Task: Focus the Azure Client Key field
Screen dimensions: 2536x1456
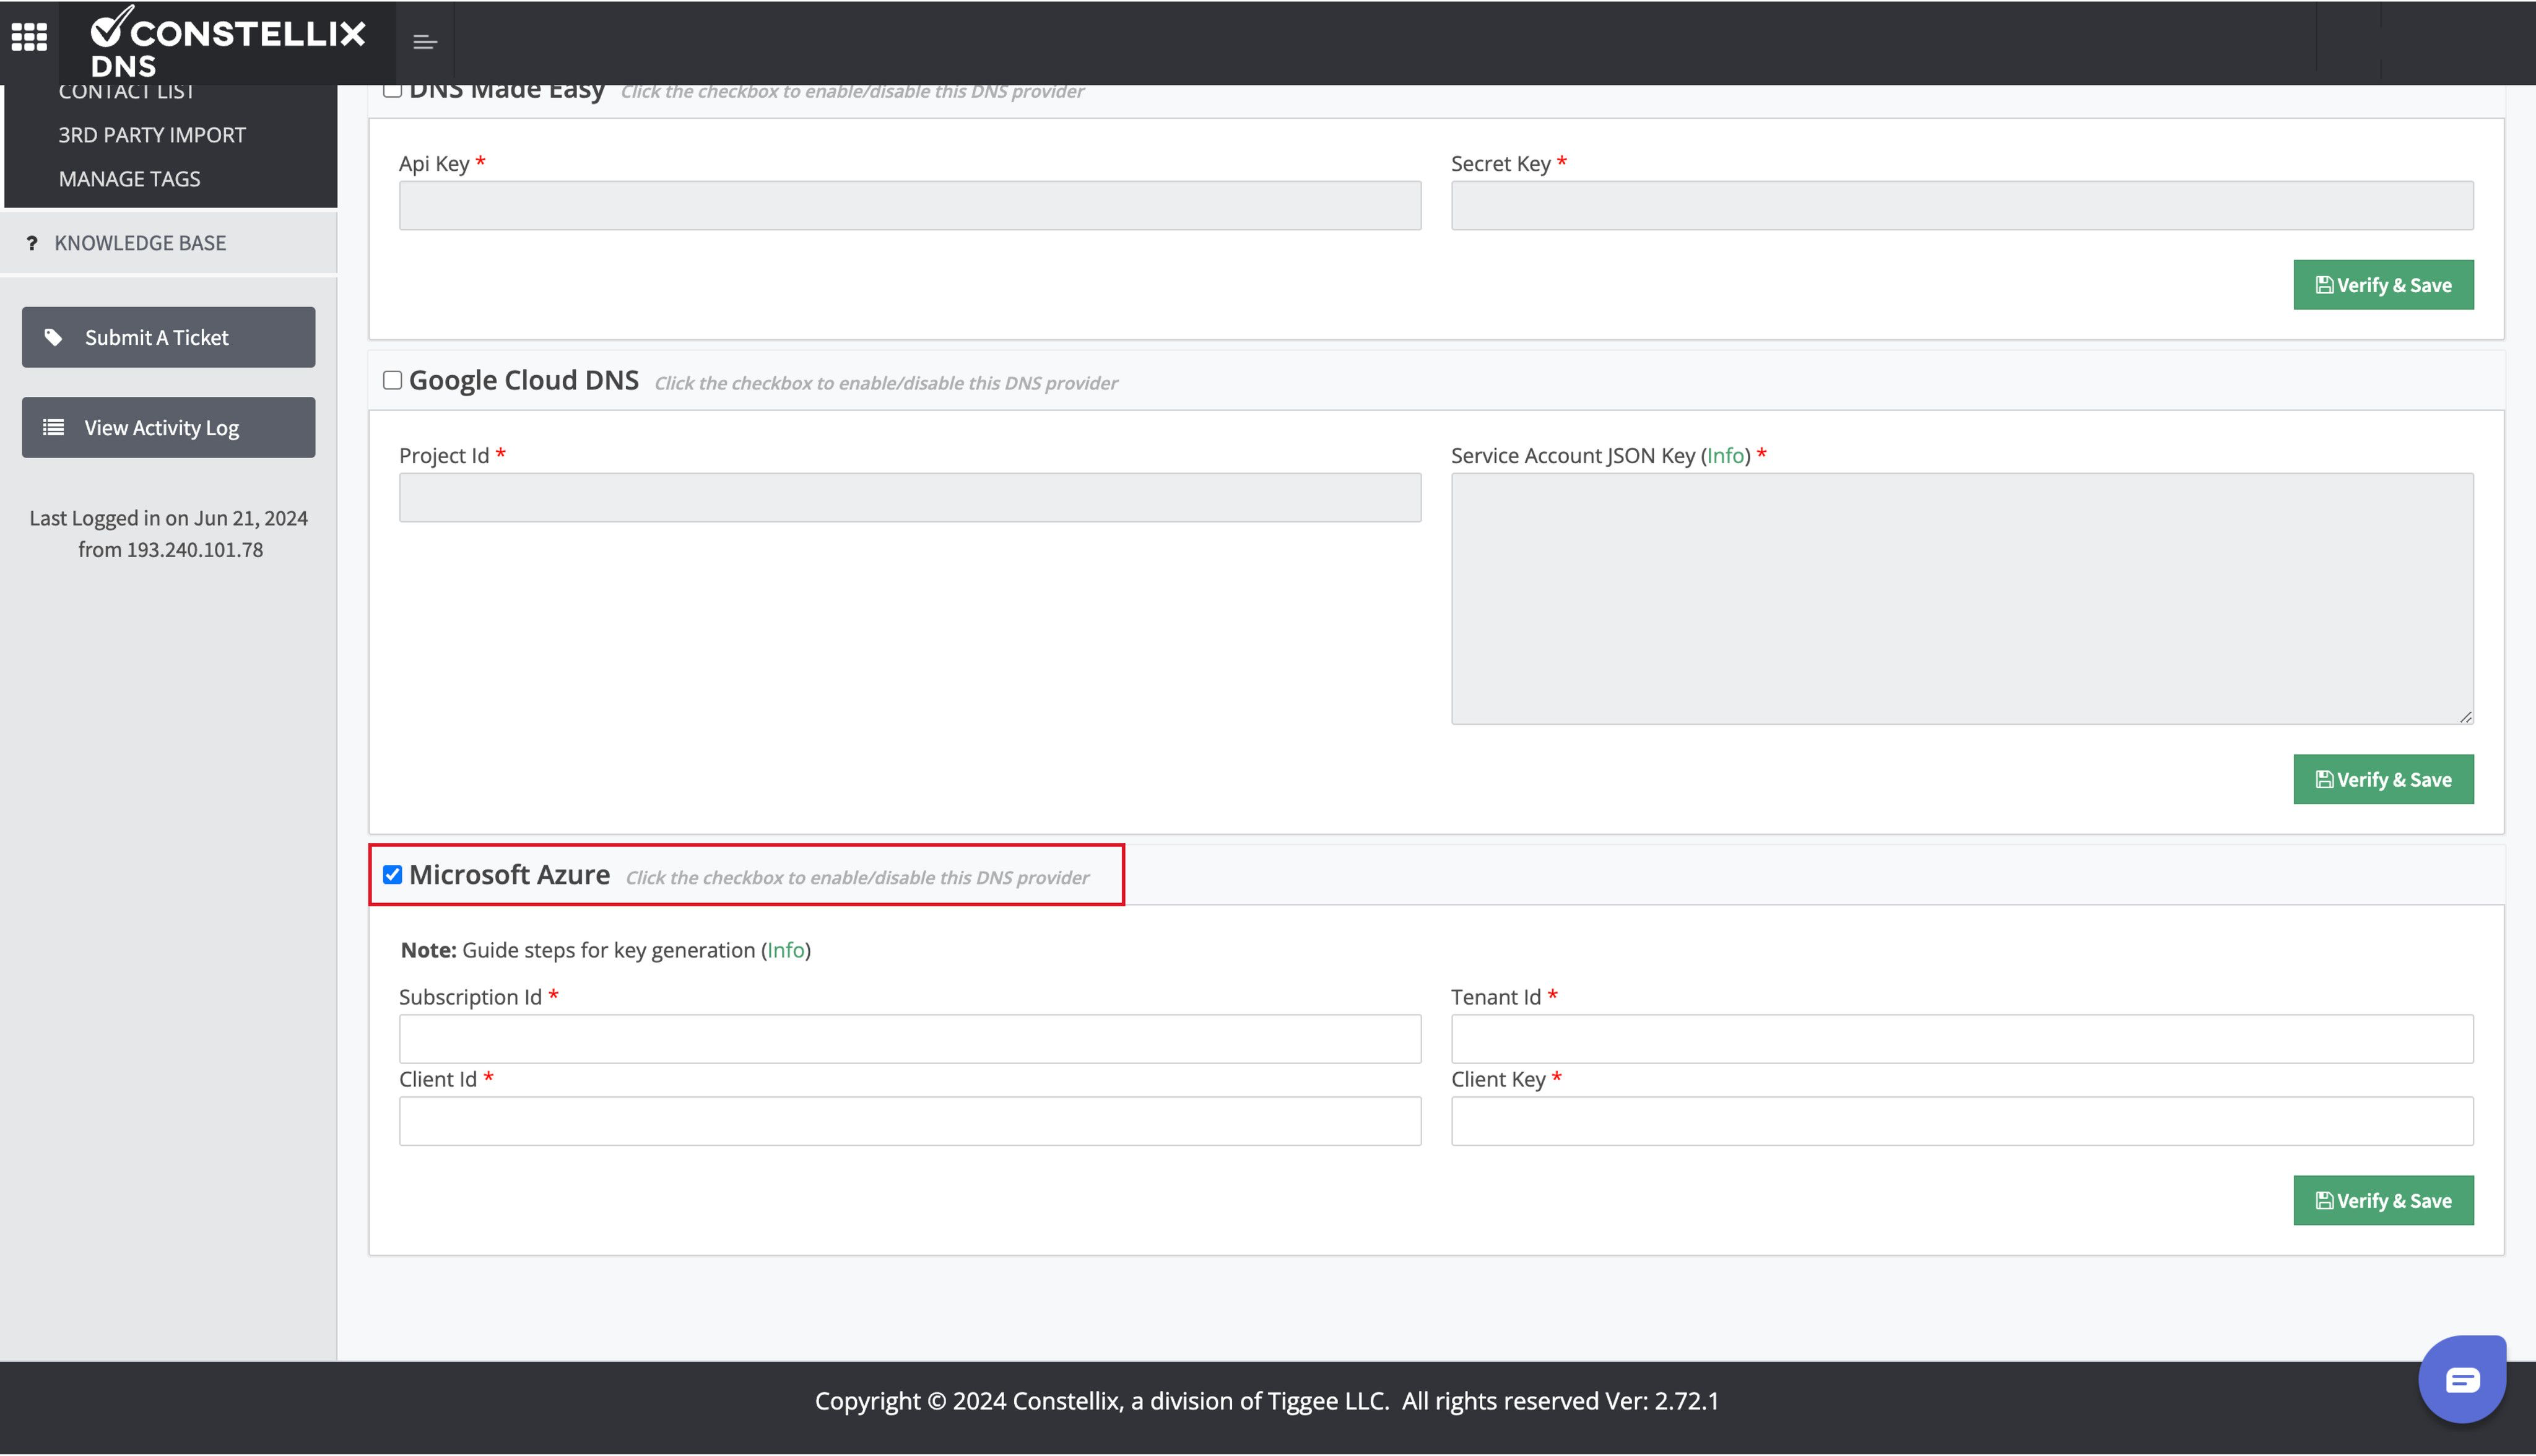Action: [x=1961, y=1121]
